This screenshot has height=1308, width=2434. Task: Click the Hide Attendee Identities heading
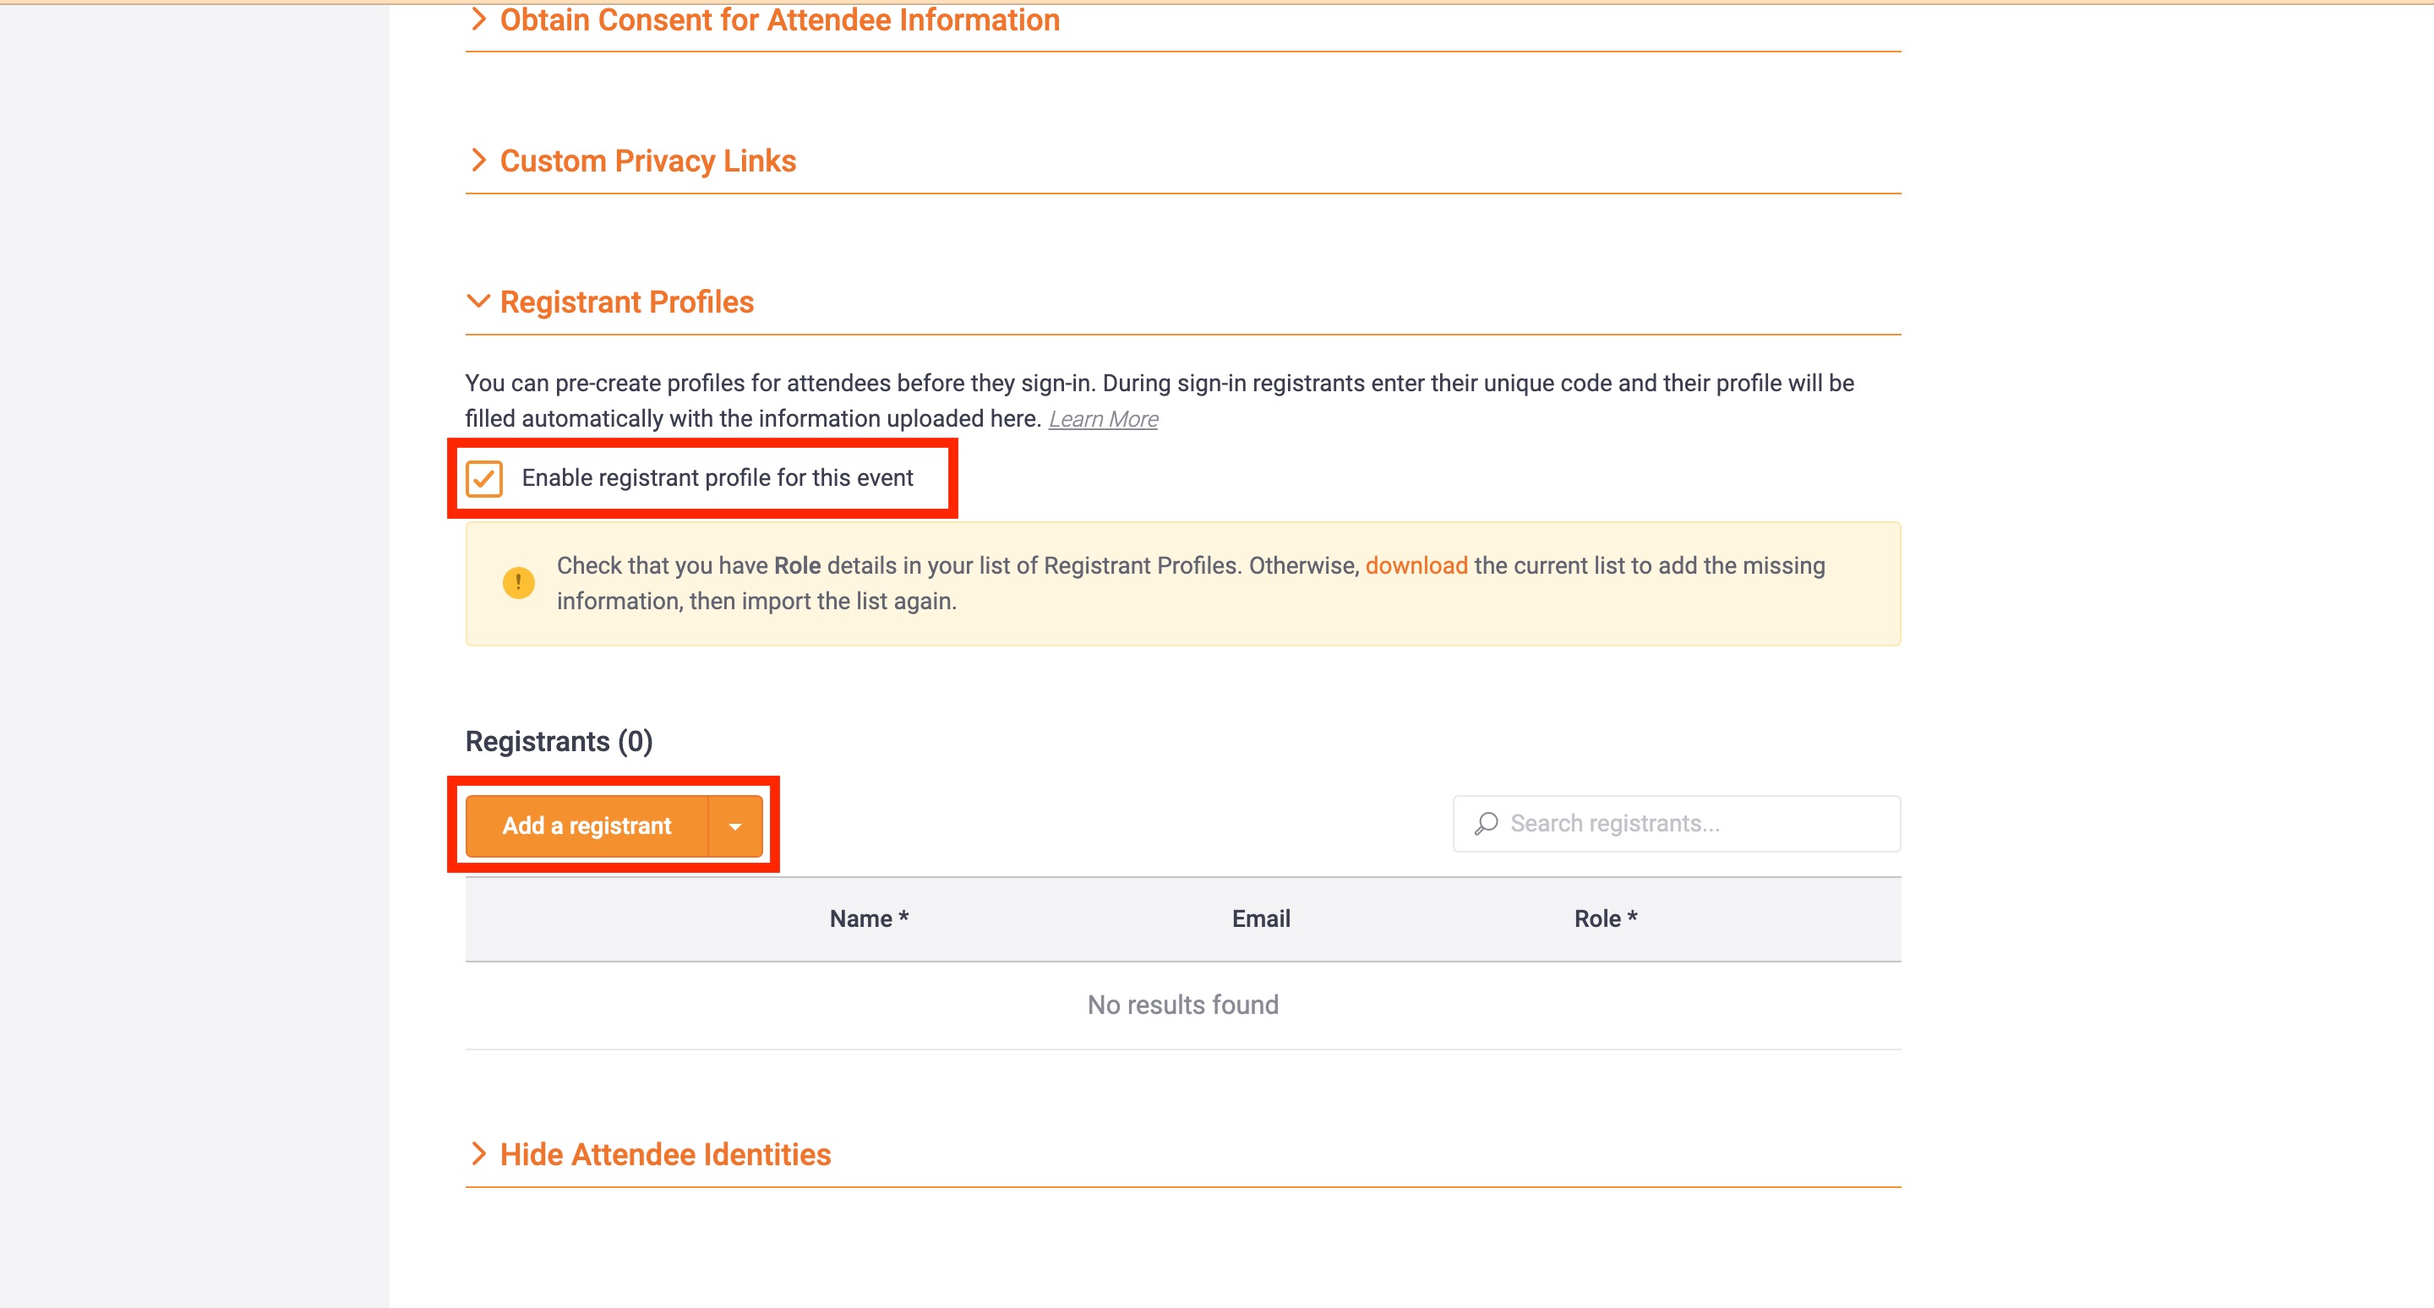(x=665, y=1154)
